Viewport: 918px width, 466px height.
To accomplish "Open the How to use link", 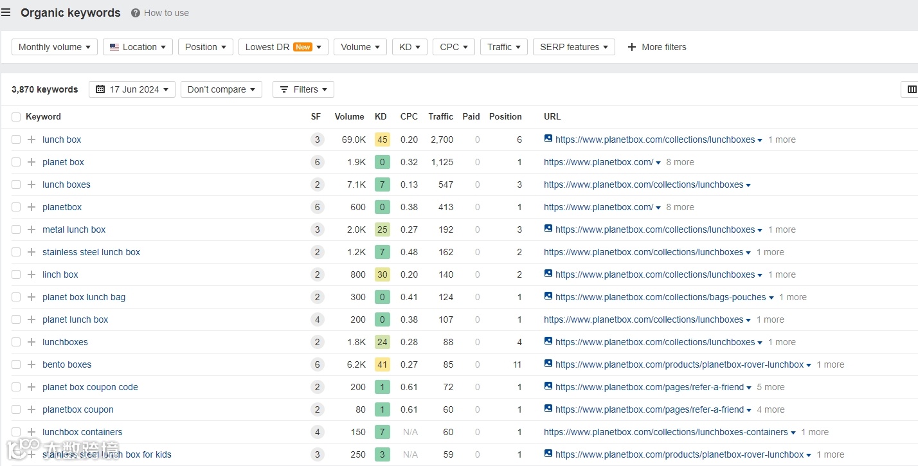I will pyautogui.click(x=166, y=13).
